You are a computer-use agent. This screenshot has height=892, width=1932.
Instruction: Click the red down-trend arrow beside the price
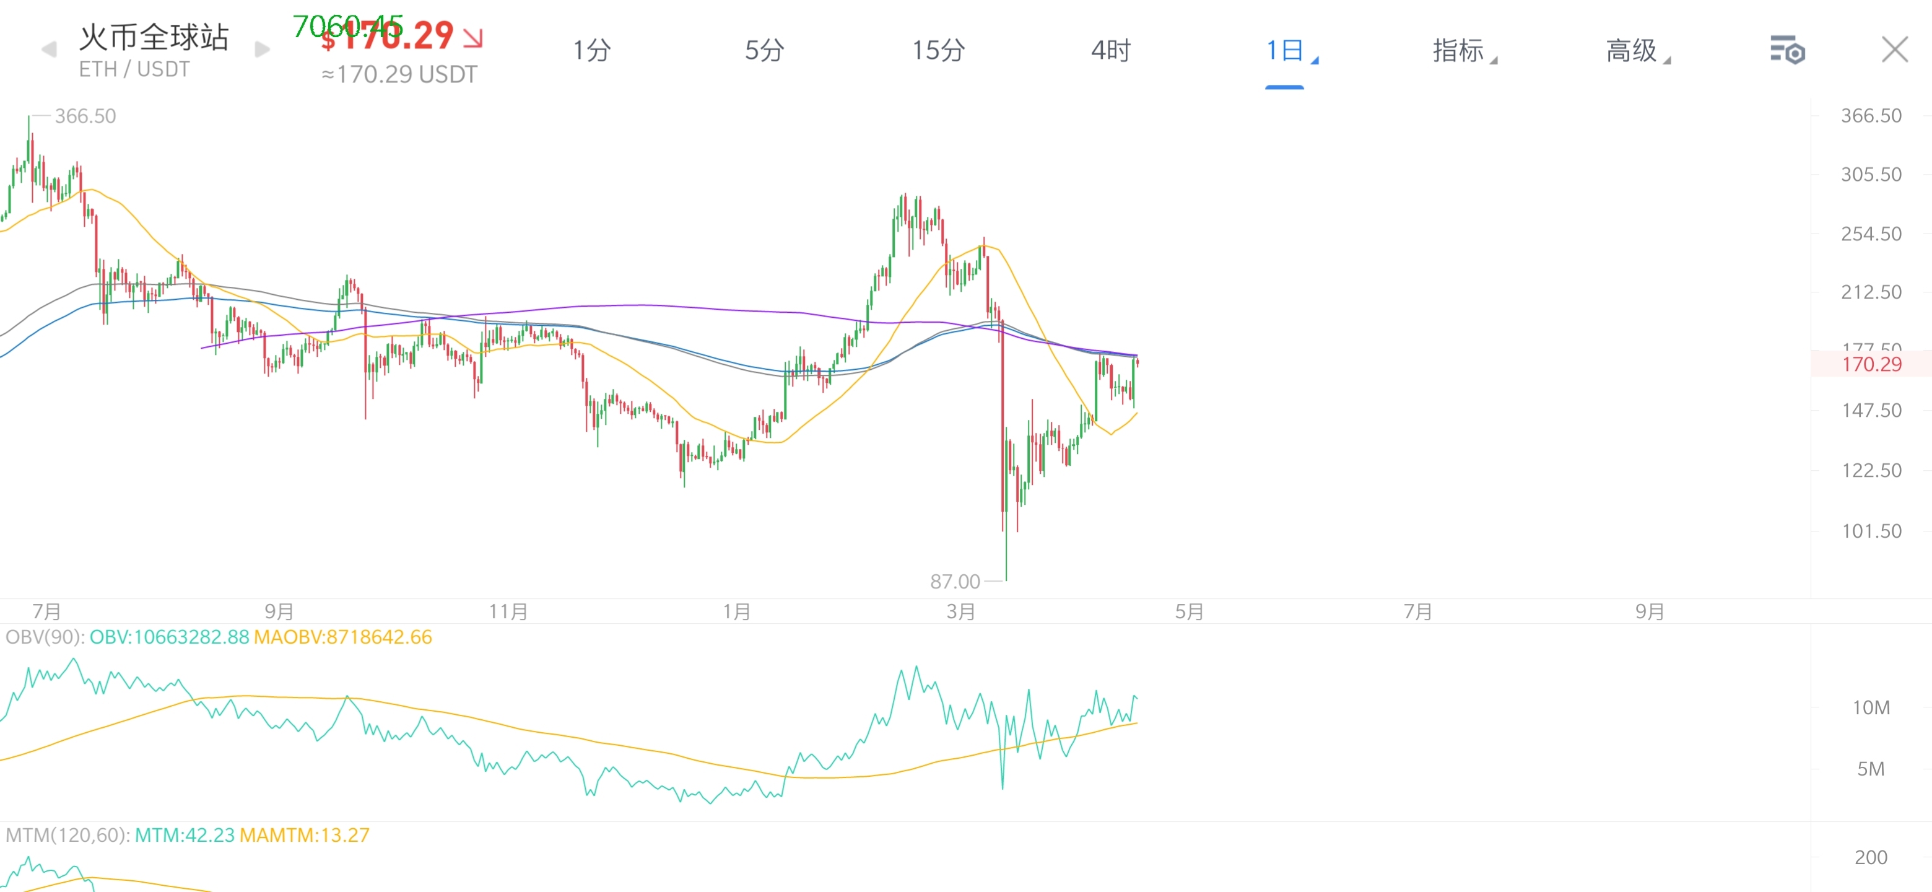point(472,38)
